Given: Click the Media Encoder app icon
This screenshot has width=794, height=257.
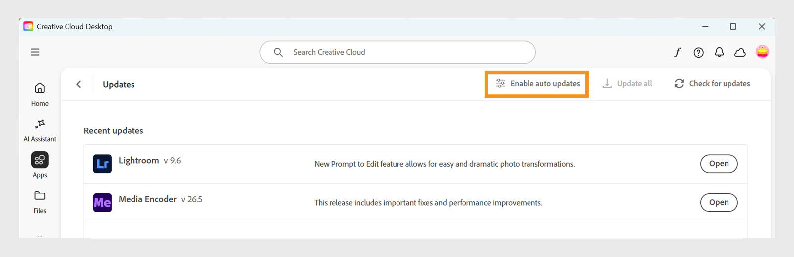Looking at the screenshot, I should click(102, 202).
